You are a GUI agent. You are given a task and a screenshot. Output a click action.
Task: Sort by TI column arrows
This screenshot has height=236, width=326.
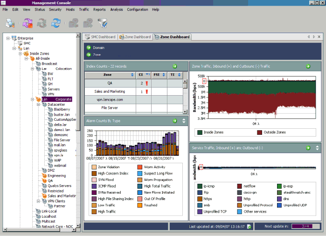[x=179, y=75]
